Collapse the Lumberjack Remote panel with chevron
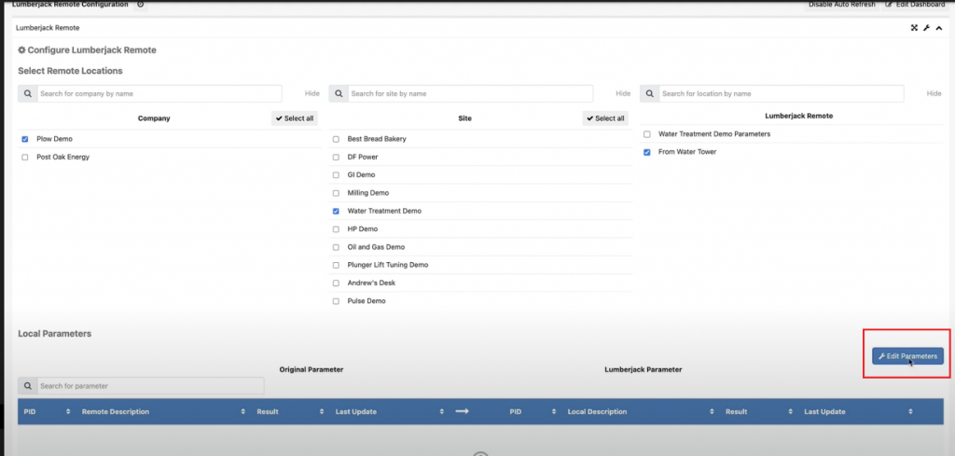Screen dimensions: 955x456 (938, 28)
